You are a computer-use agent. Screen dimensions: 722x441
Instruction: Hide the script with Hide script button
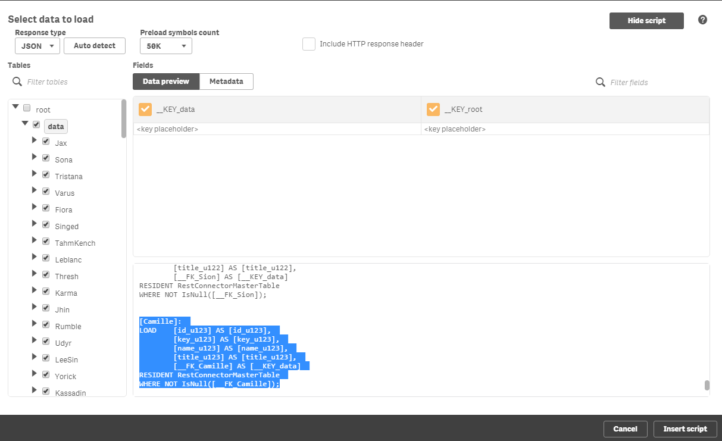[646, 21]
